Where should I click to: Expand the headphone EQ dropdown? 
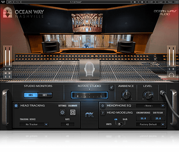[151, 106]
